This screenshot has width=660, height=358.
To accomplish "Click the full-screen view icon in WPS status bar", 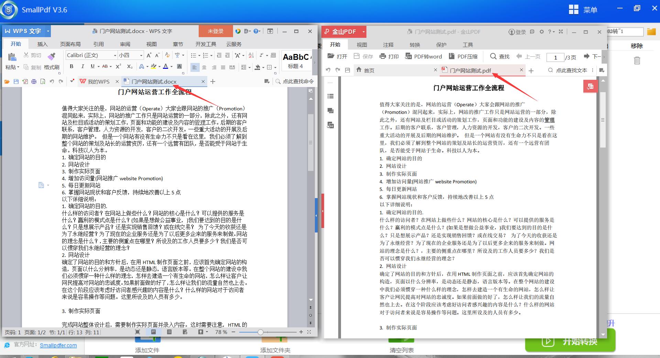I will point(137,332).
